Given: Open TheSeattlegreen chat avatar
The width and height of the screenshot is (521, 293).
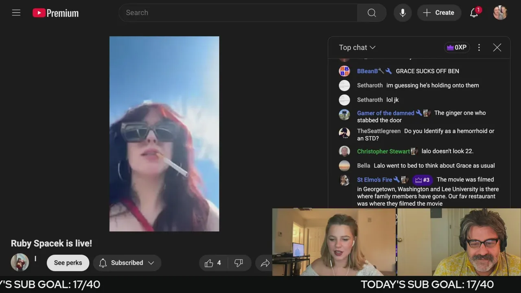Looking at the screenshot, I should [344, 133].
